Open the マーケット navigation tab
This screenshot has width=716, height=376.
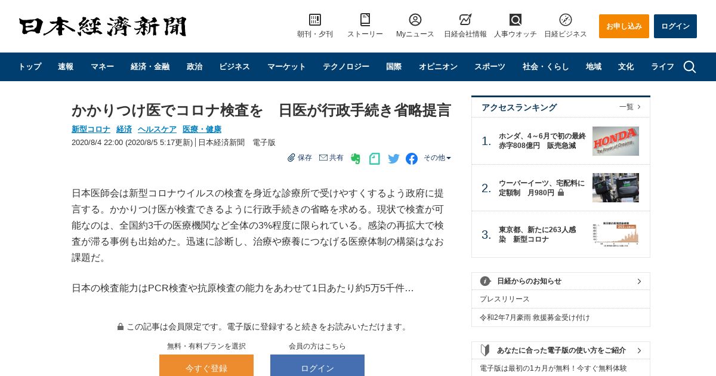[x=286, y=67]
